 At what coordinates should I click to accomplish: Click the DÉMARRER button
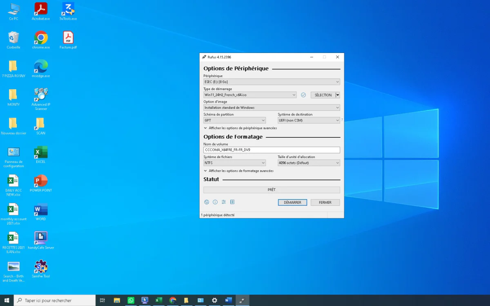click(292, 202)
